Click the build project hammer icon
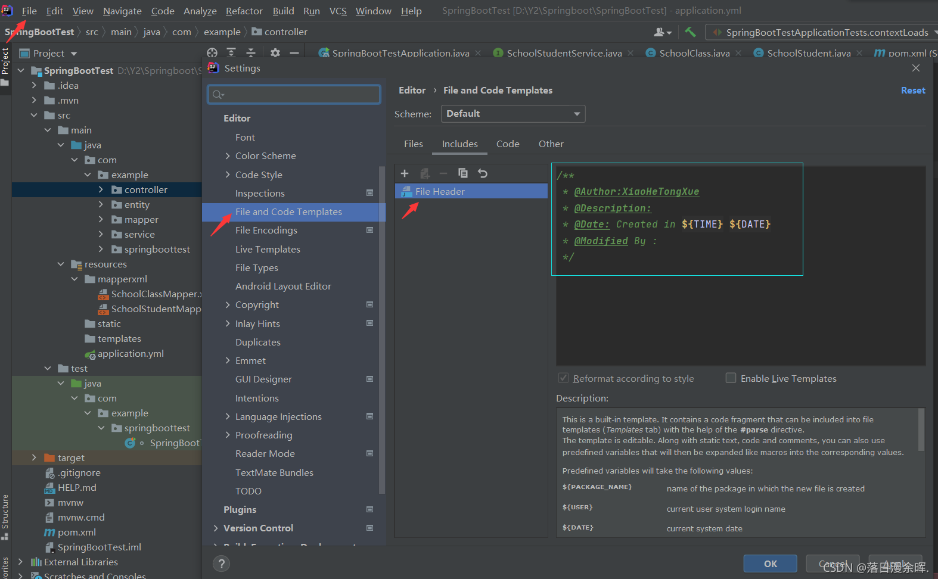The image size is (938, 579). 690,32
